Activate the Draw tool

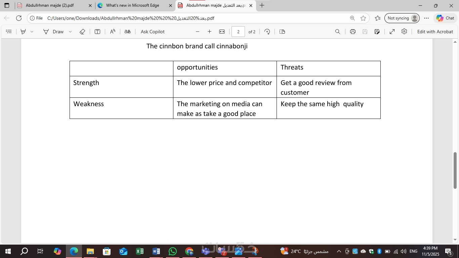[x=53, y=32]
